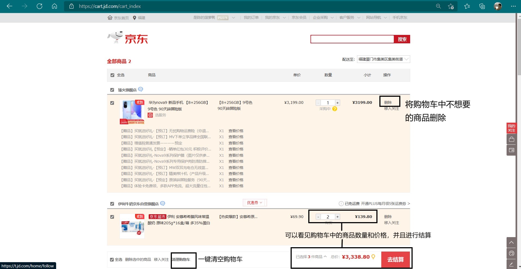Increase the 华为nova9 quantity with plus
Screen dimensions: 521x269
(x=337, y=103)
